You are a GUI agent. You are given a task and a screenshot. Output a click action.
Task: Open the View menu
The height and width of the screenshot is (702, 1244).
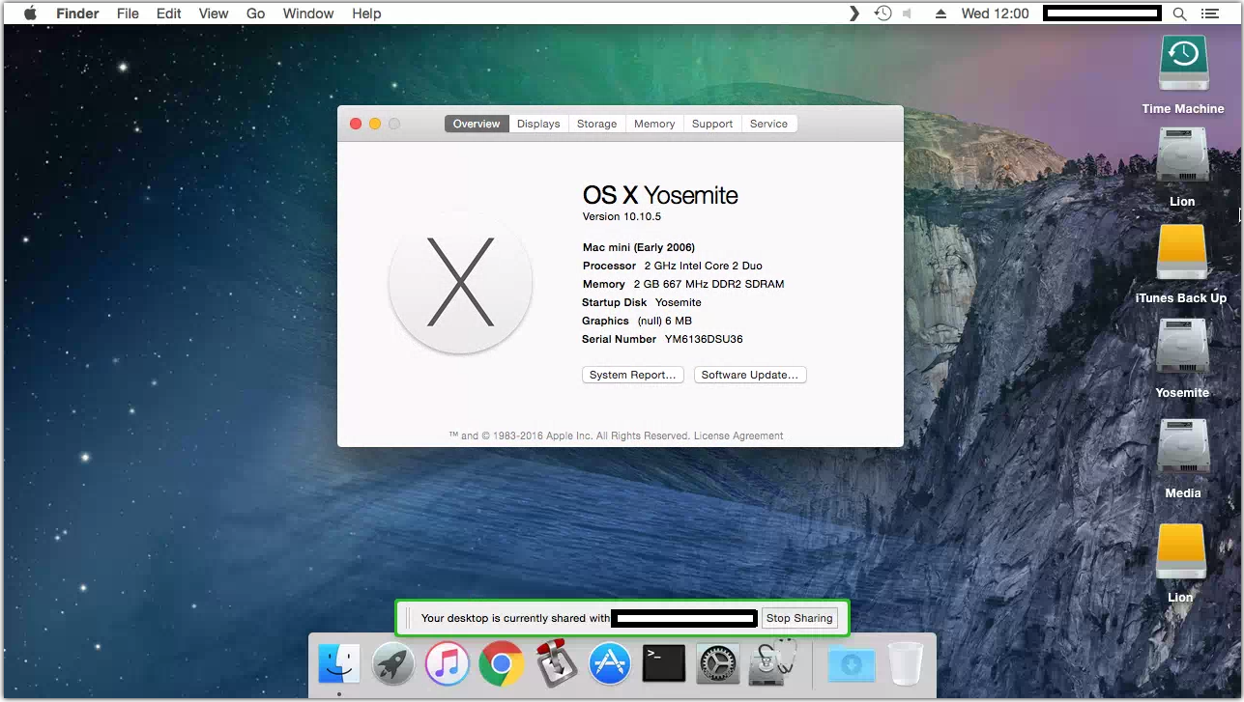[x=214, y=14]
